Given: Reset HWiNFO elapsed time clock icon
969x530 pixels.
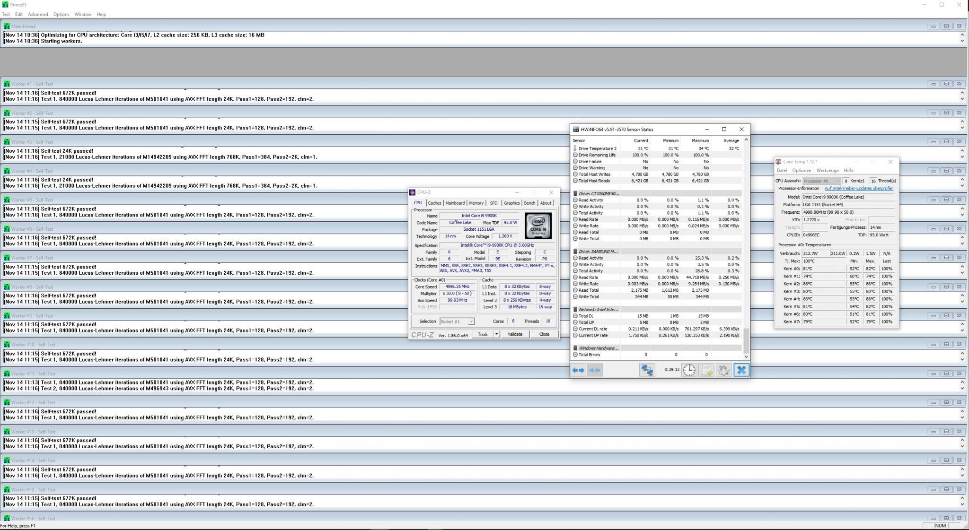Looking at the screenshot, I should tap(689, 370).
